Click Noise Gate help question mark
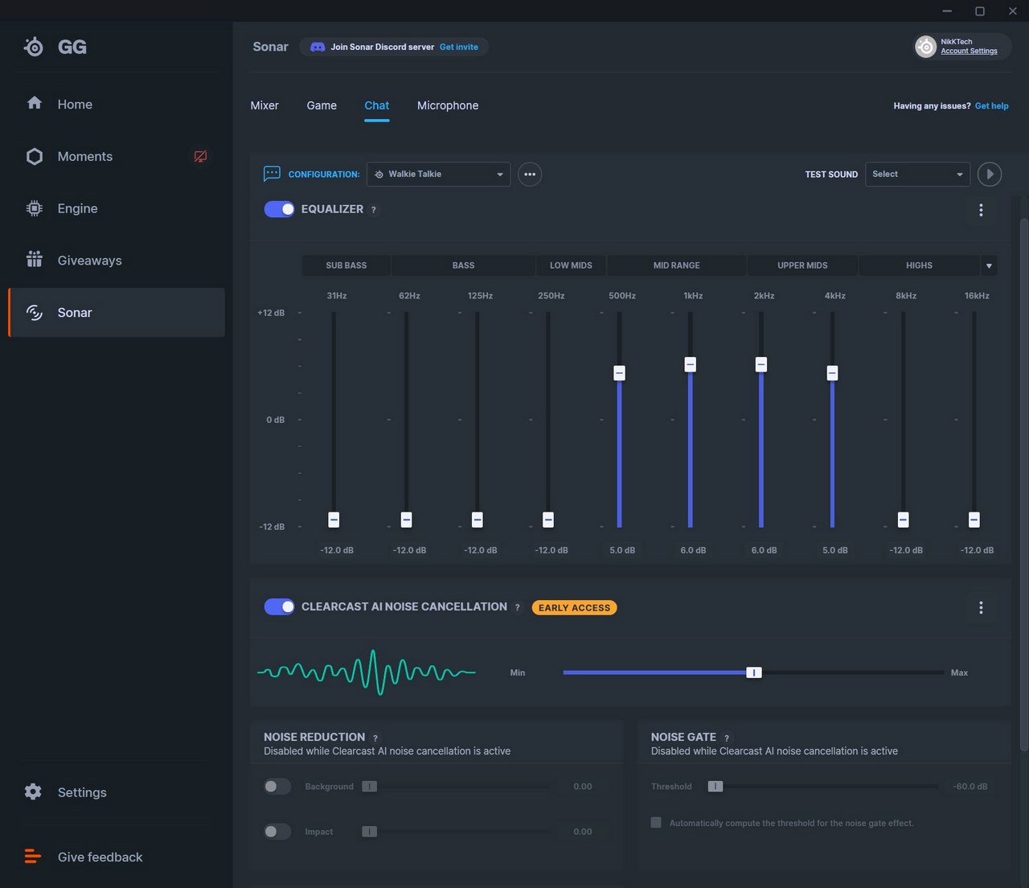 (x=726, y=738)
